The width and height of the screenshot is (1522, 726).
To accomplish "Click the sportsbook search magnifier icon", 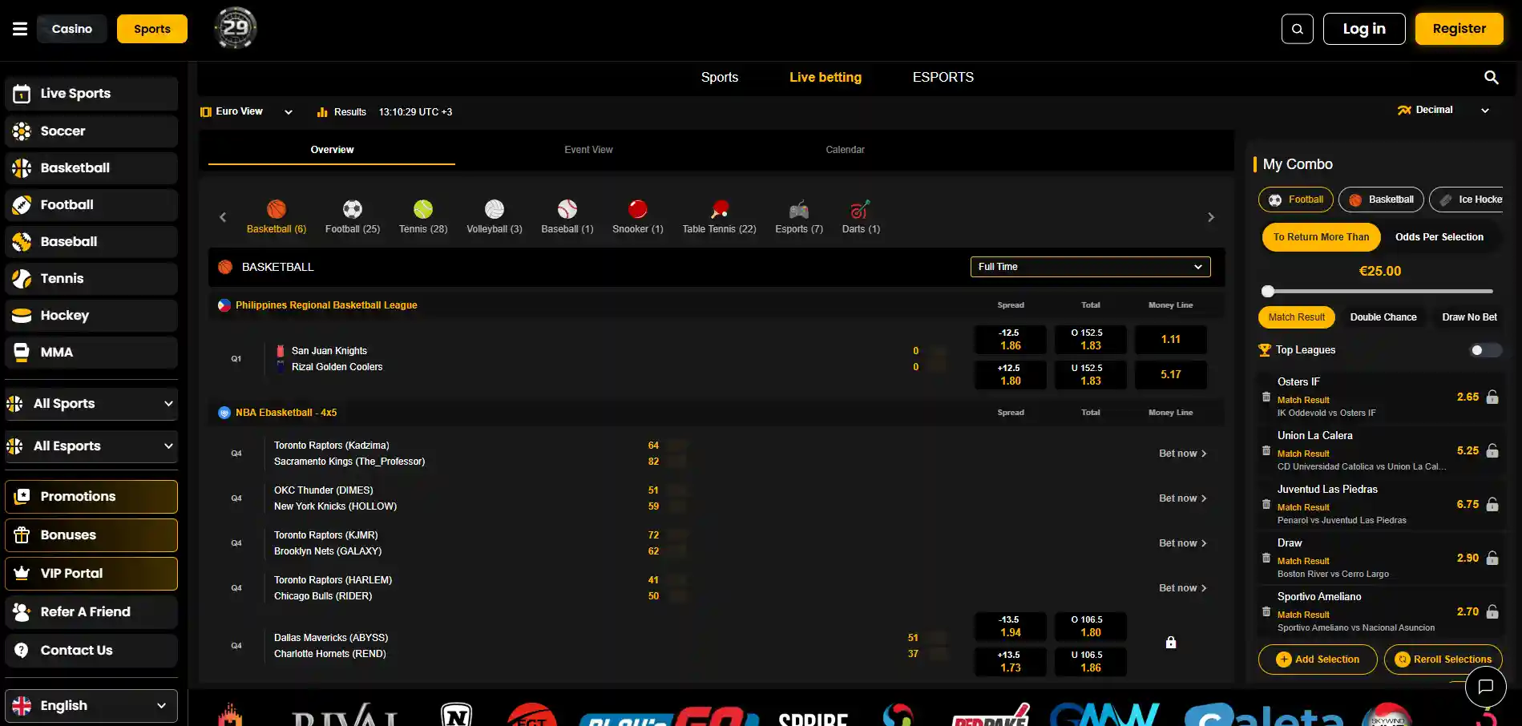I will (x=1491, y=77).
